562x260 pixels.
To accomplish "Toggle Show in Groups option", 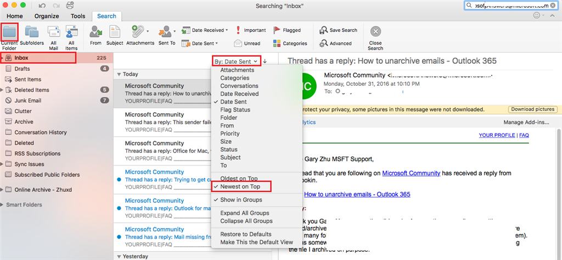I will click(241, 200).
